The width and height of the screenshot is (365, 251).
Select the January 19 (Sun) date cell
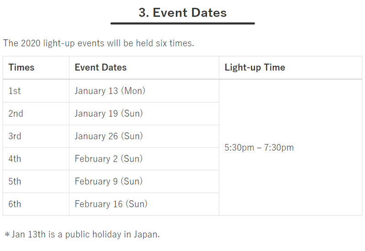point(109,114)
